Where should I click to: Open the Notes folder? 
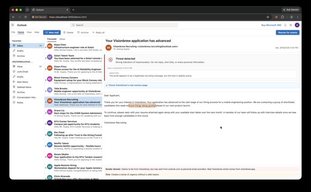pyautogui.click(x=27, y=103)
